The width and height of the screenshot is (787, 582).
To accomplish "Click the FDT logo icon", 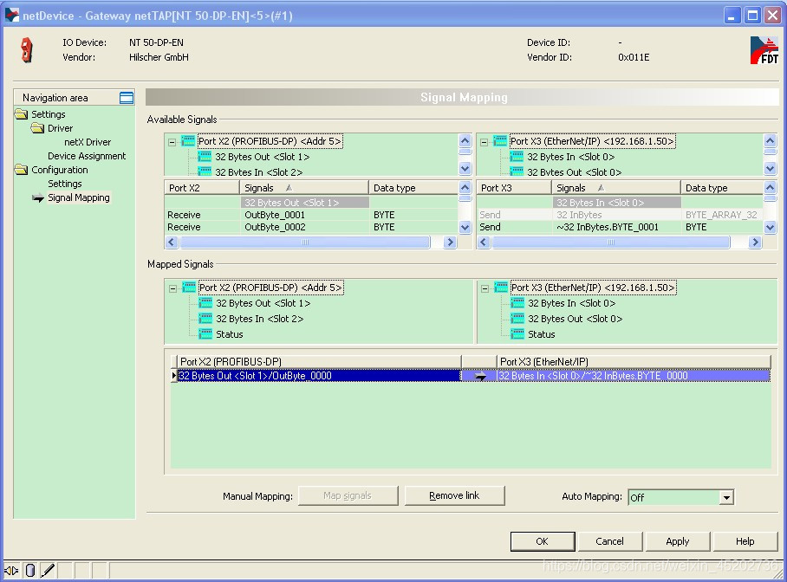I will pos(764,50).
